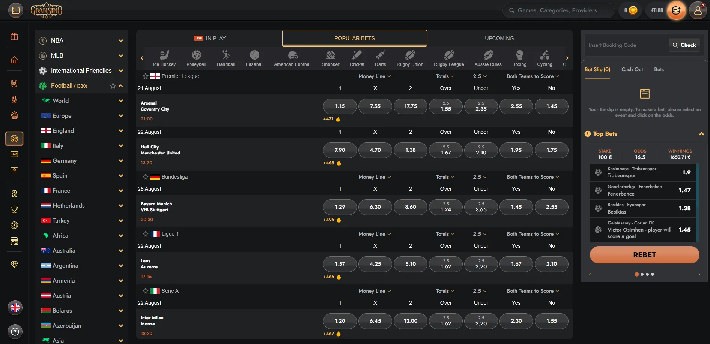710x344 pixels.
Task: Switch to the UPCOMING tab
Action: coord(499,38)
